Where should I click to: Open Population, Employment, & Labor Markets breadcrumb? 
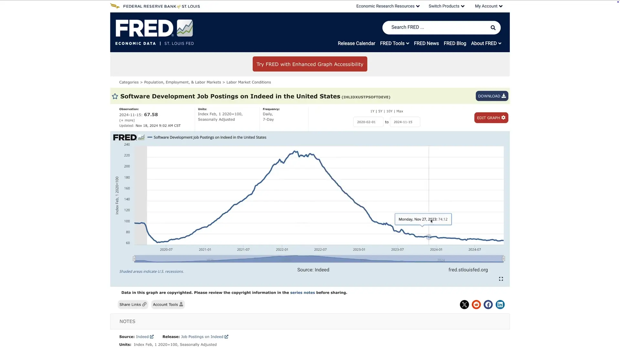182,82
